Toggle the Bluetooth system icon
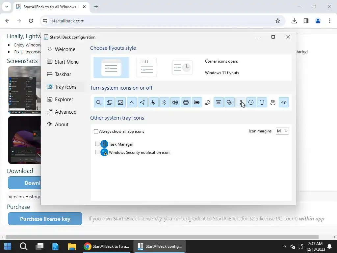The height and width of the screenshot is (253, 337). (164, 102)
